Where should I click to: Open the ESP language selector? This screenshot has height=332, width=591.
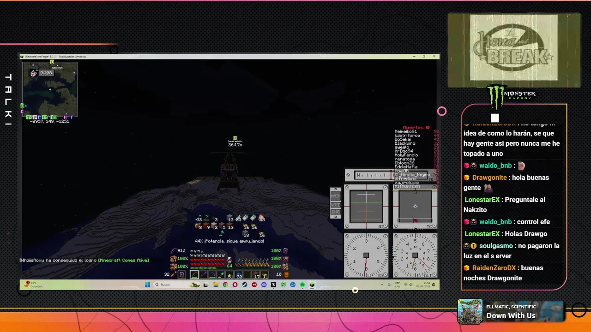[x=398, y=285]
